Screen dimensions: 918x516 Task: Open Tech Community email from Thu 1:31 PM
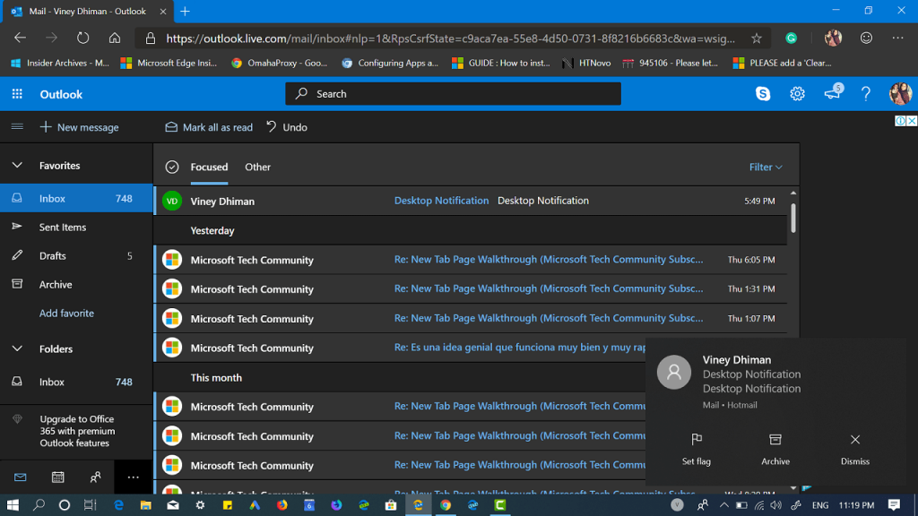(470, 288)
